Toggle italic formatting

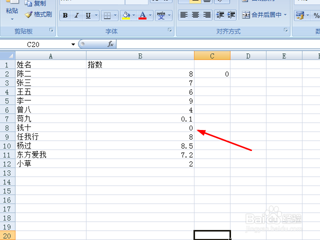[x=76, y=15]
